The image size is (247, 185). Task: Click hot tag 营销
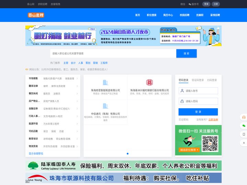click(95, 63)
